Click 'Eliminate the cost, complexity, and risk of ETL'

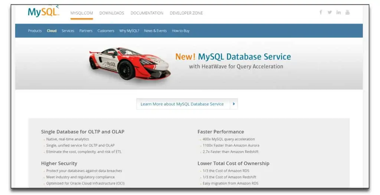click(x=84, y=152)
